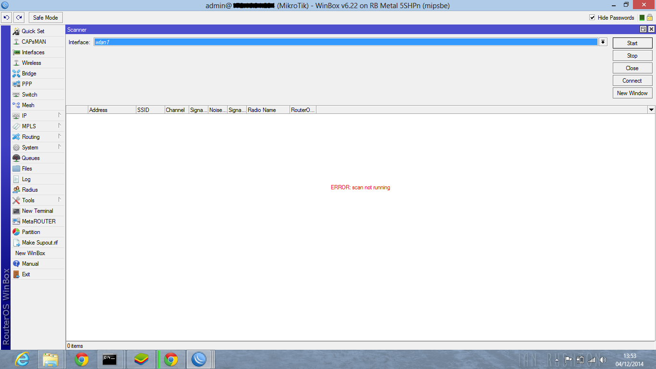Click the Interface field showing wlan1
The height and width of the screenshot is (369, 656).
345,42
